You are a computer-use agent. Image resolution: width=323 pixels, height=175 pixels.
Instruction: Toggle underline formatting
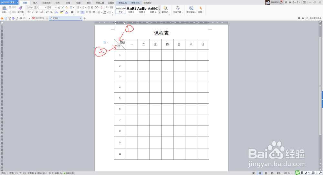36,12
